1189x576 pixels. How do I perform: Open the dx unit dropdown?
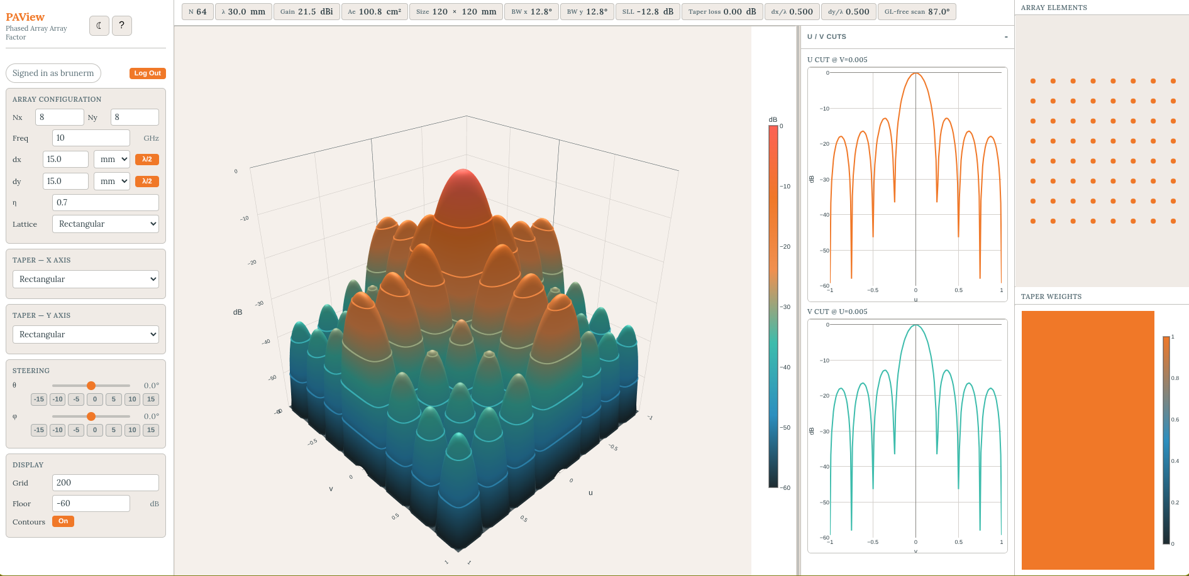tap(112, 160)
